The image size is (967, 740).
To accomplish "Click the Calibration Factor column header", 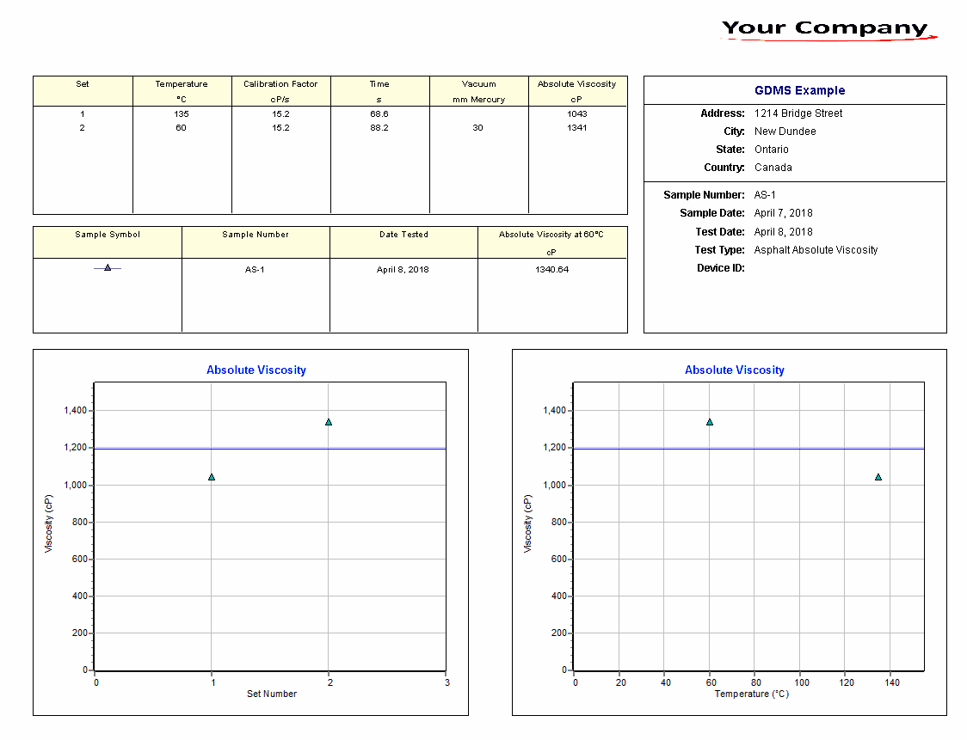I will pos(280,84).
